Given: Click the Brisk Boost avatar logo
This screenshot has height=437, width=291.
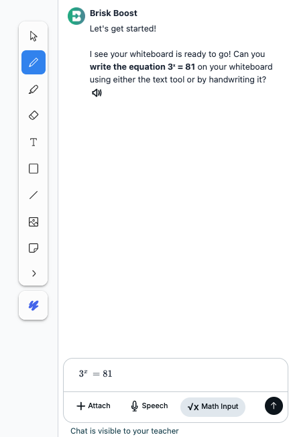Looking at the screenshot, I should (x=76, y=16).
